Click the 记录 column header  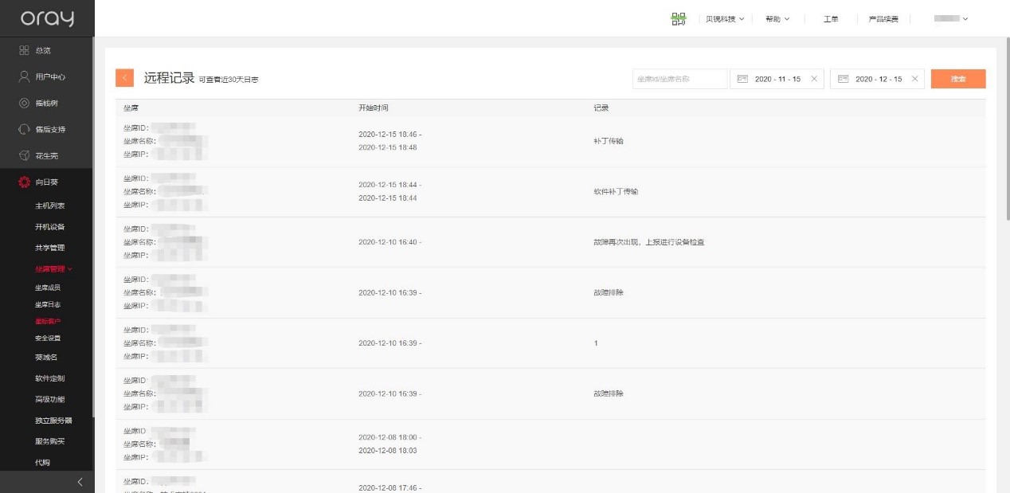(601, 108)
